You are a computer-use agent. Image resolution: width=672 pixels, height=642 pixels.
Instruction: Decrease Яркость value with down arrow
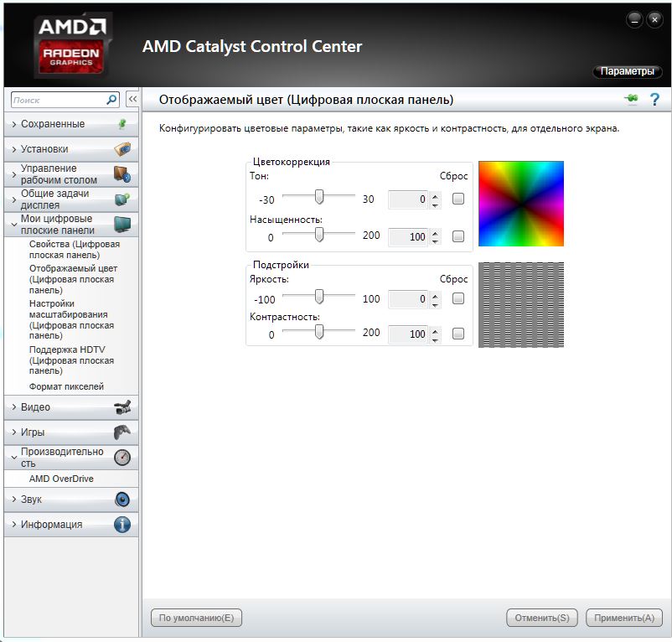click(x=435, y=304)
